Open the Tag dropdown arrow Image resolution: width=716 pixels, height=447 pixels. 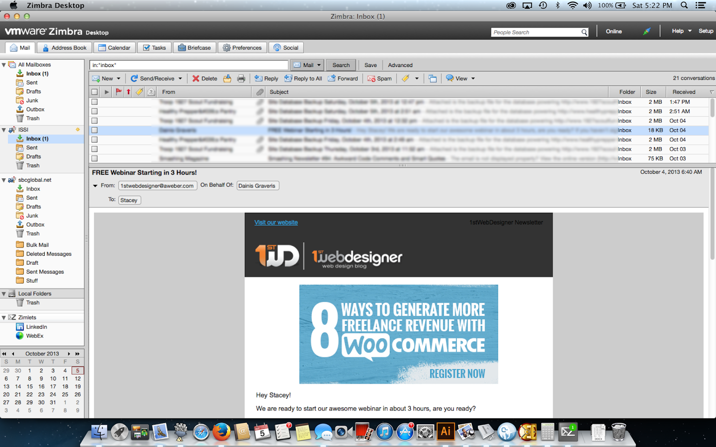coord(417,79)
